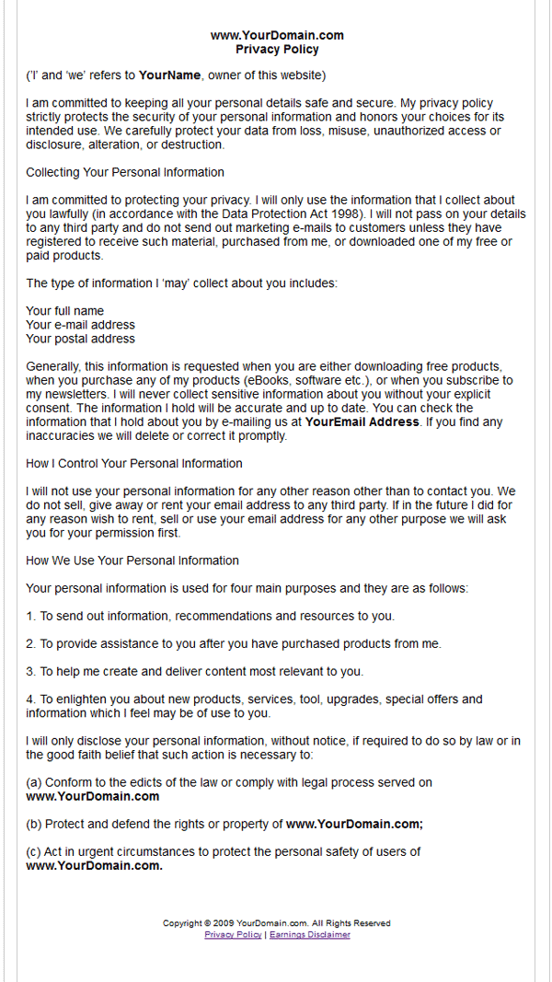Image resolution: width=552 pixels, height=982 pixels.
Task: Click bold www.YourDomain.com; in clause (b)
Action: tap(355, 825)
